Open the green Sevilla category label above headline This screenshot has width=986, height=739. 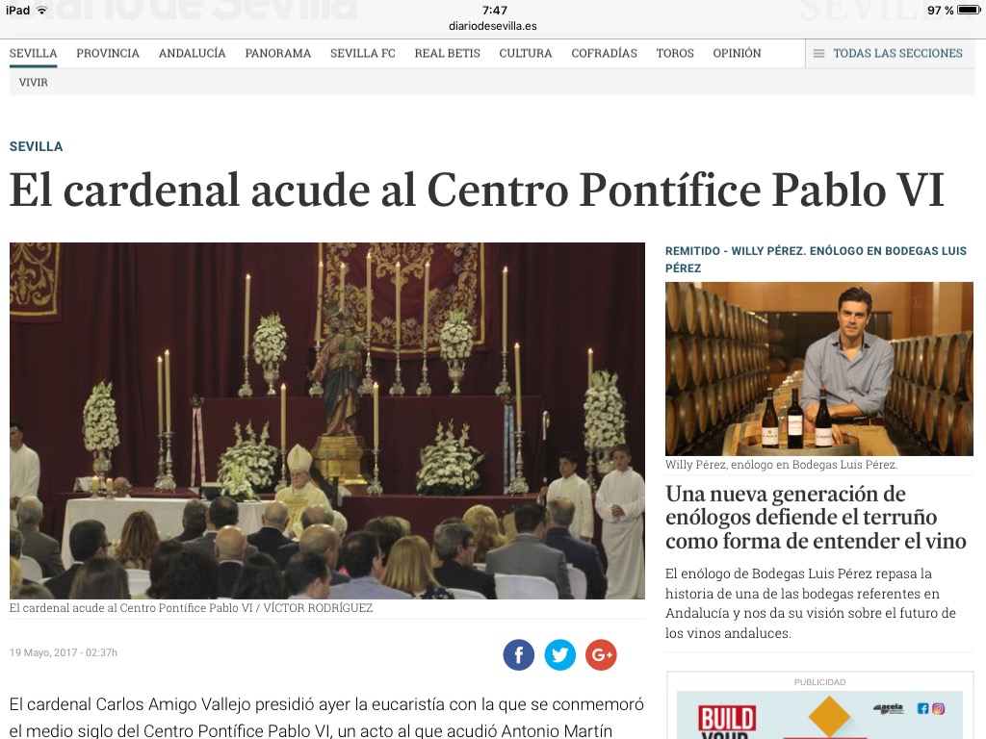[x=36, y=146]
